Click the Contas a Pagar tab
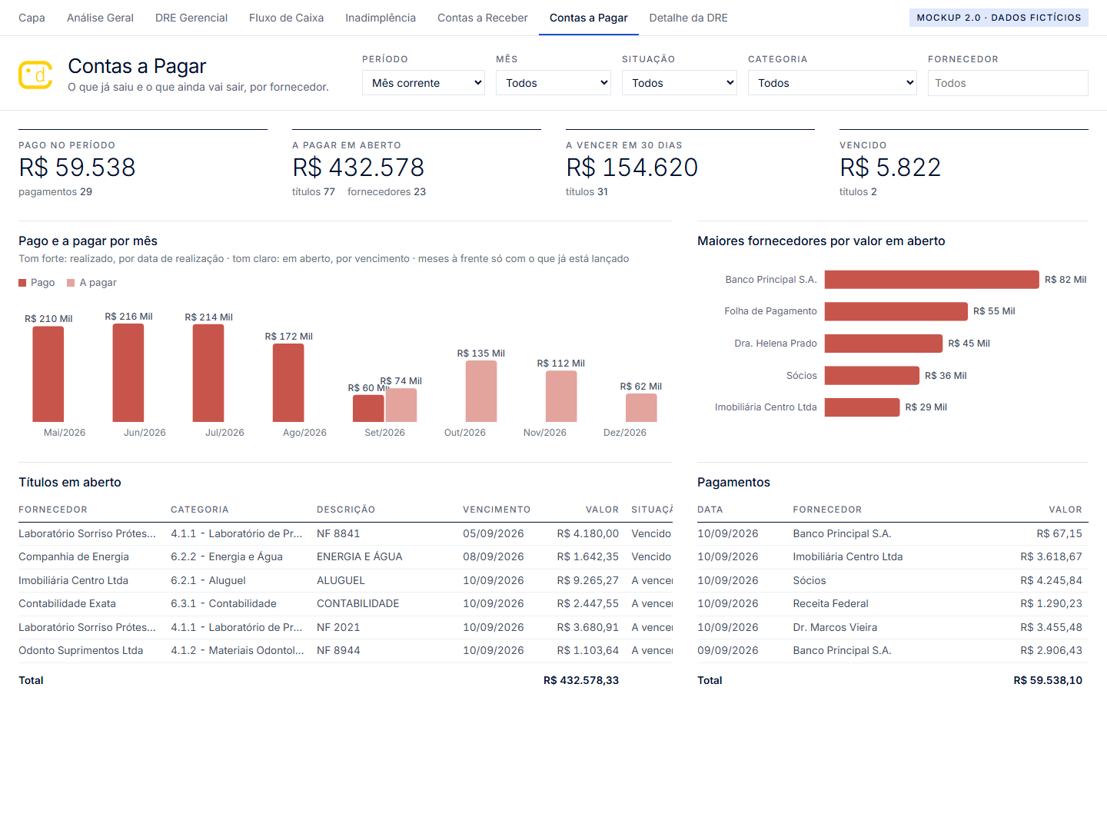 pyautogui.click(x=589, y=18)
